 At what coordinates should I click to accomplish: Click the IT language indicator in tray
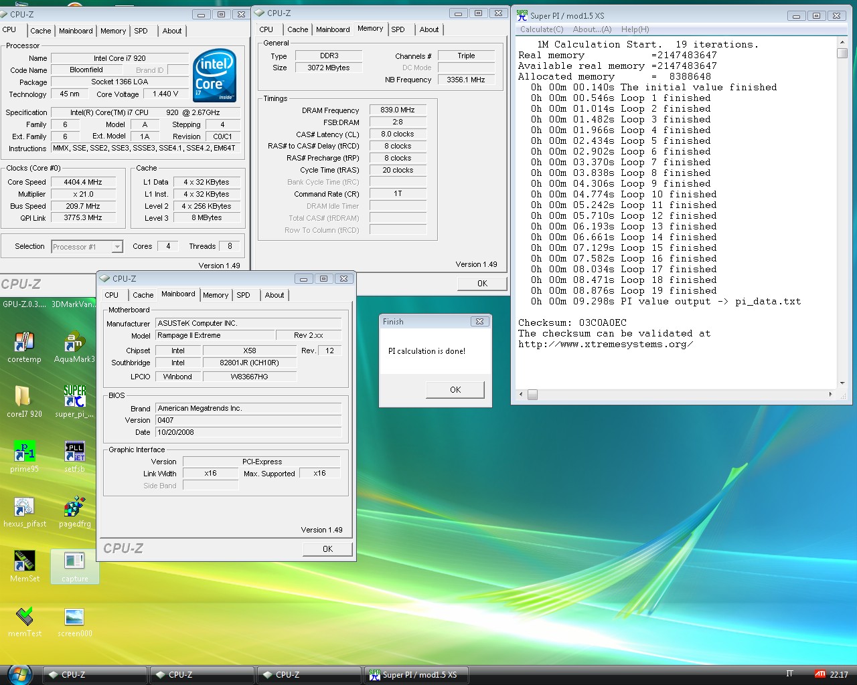coord(789,674)
